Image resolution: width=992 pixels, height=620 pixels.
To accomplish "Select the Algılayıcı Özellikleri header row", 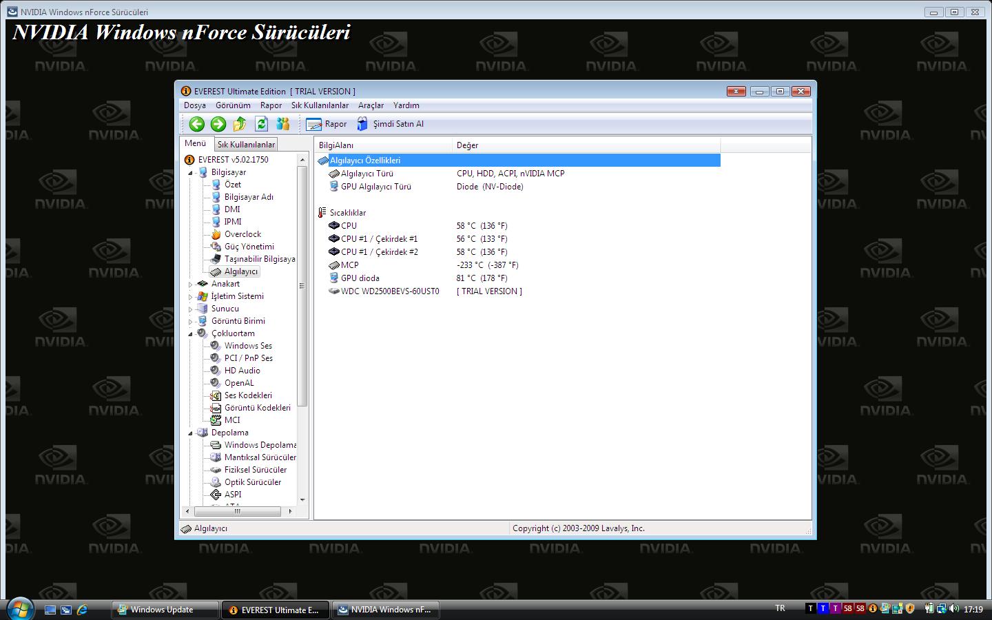I will click(518, 161).
